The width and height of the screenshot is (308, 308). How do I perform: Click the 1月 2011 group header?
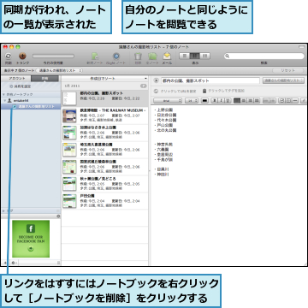point(105,86)
